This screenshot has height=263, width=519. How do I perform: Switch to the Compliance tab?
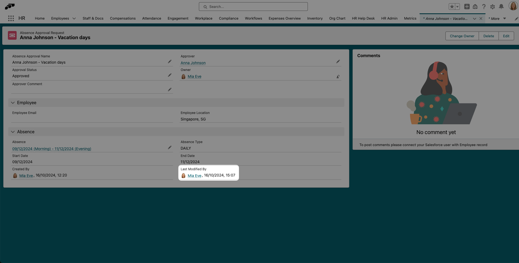228,18
